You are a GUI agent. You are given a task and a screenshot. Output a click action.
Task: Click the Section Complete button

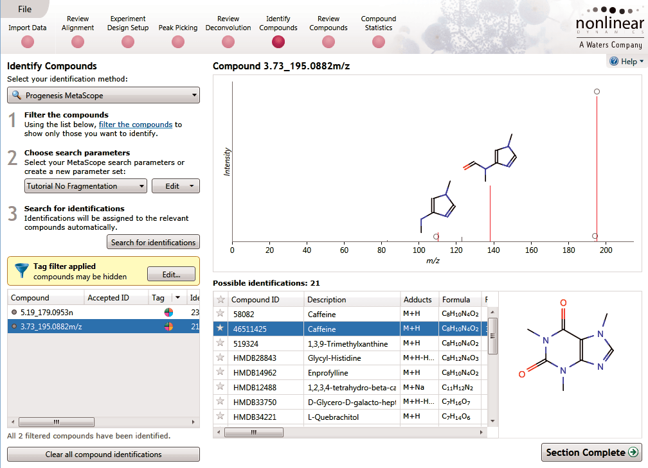[591, 453]
